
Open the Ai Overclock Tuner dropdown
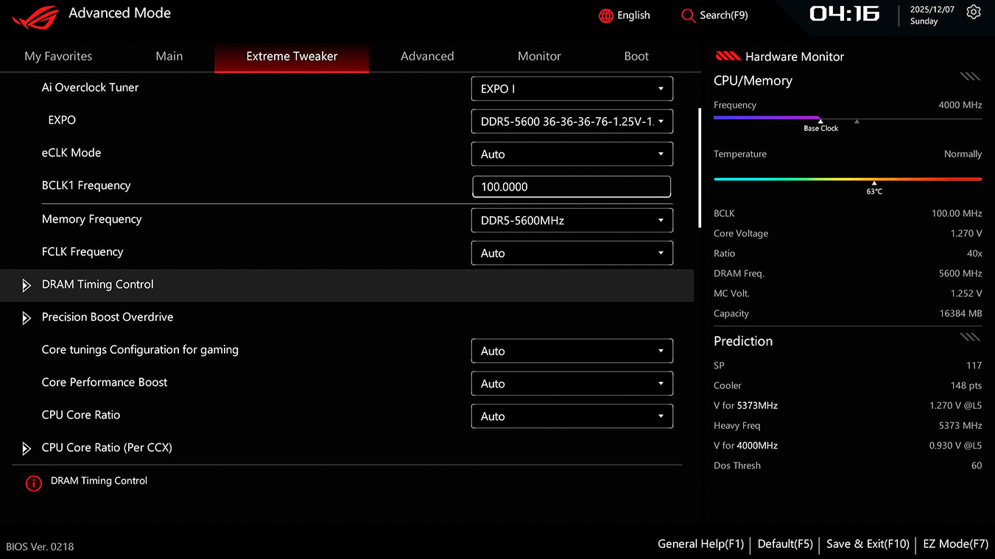click(572, 89)
